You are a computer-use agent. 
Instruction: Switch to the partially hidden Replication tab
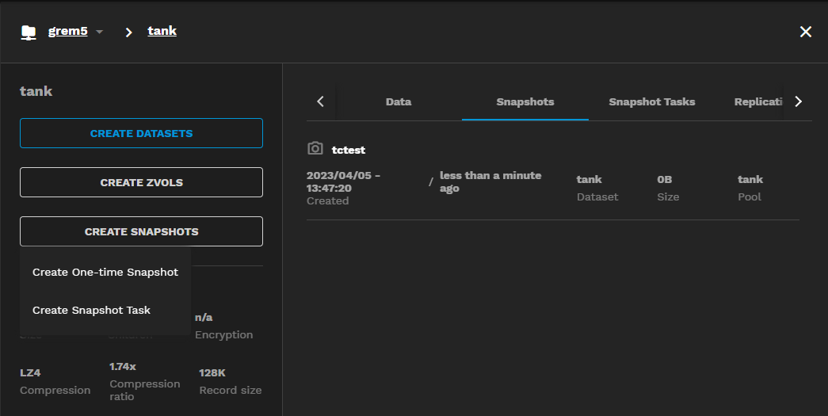pos(758,101)
